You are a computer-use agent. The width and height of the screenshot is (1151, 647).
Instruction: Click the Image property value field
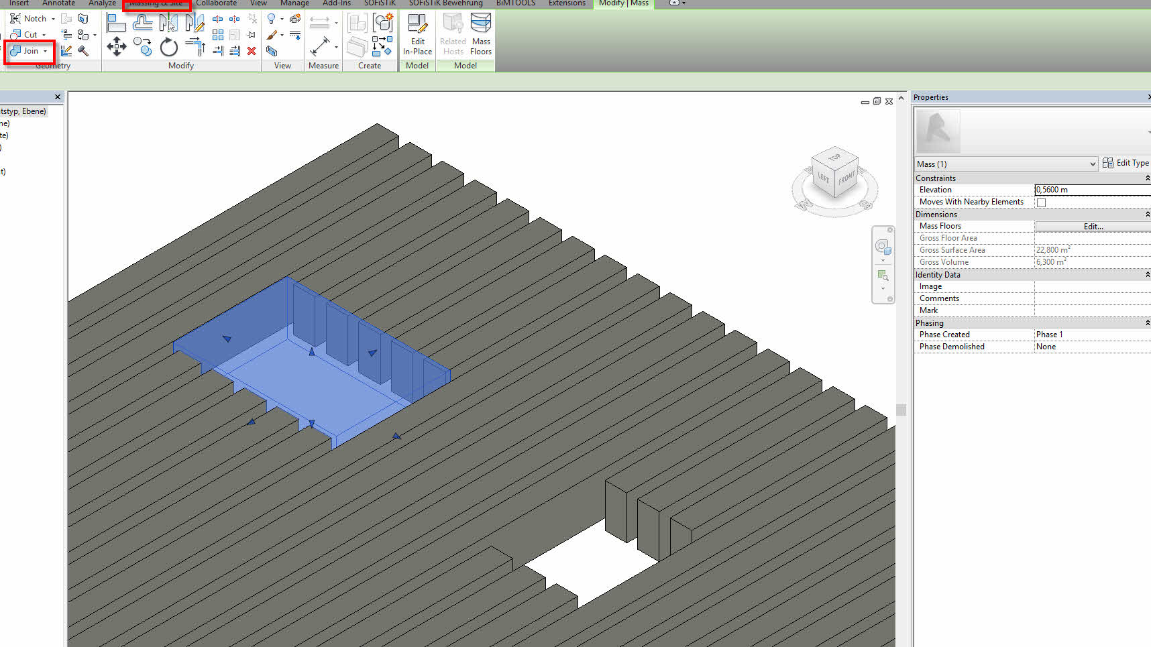tap(1093, 286)
